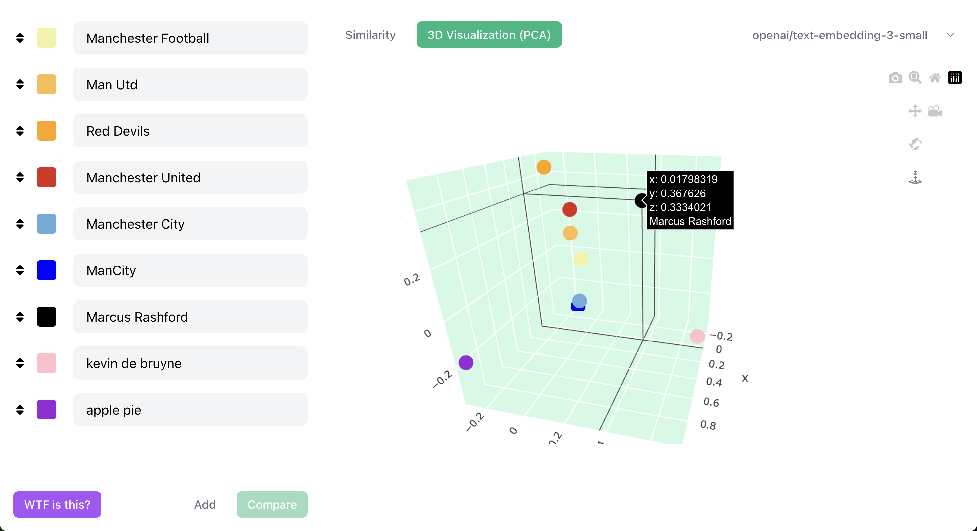Switch to the Similarity tab
The image size is (977, 531).
370,35
